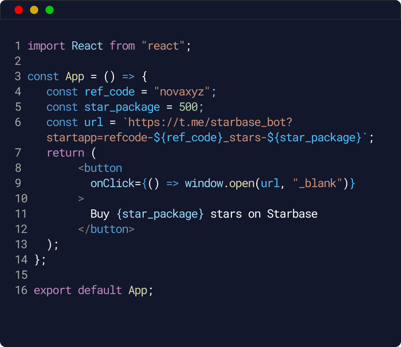Click the onClick attribute

113,183
